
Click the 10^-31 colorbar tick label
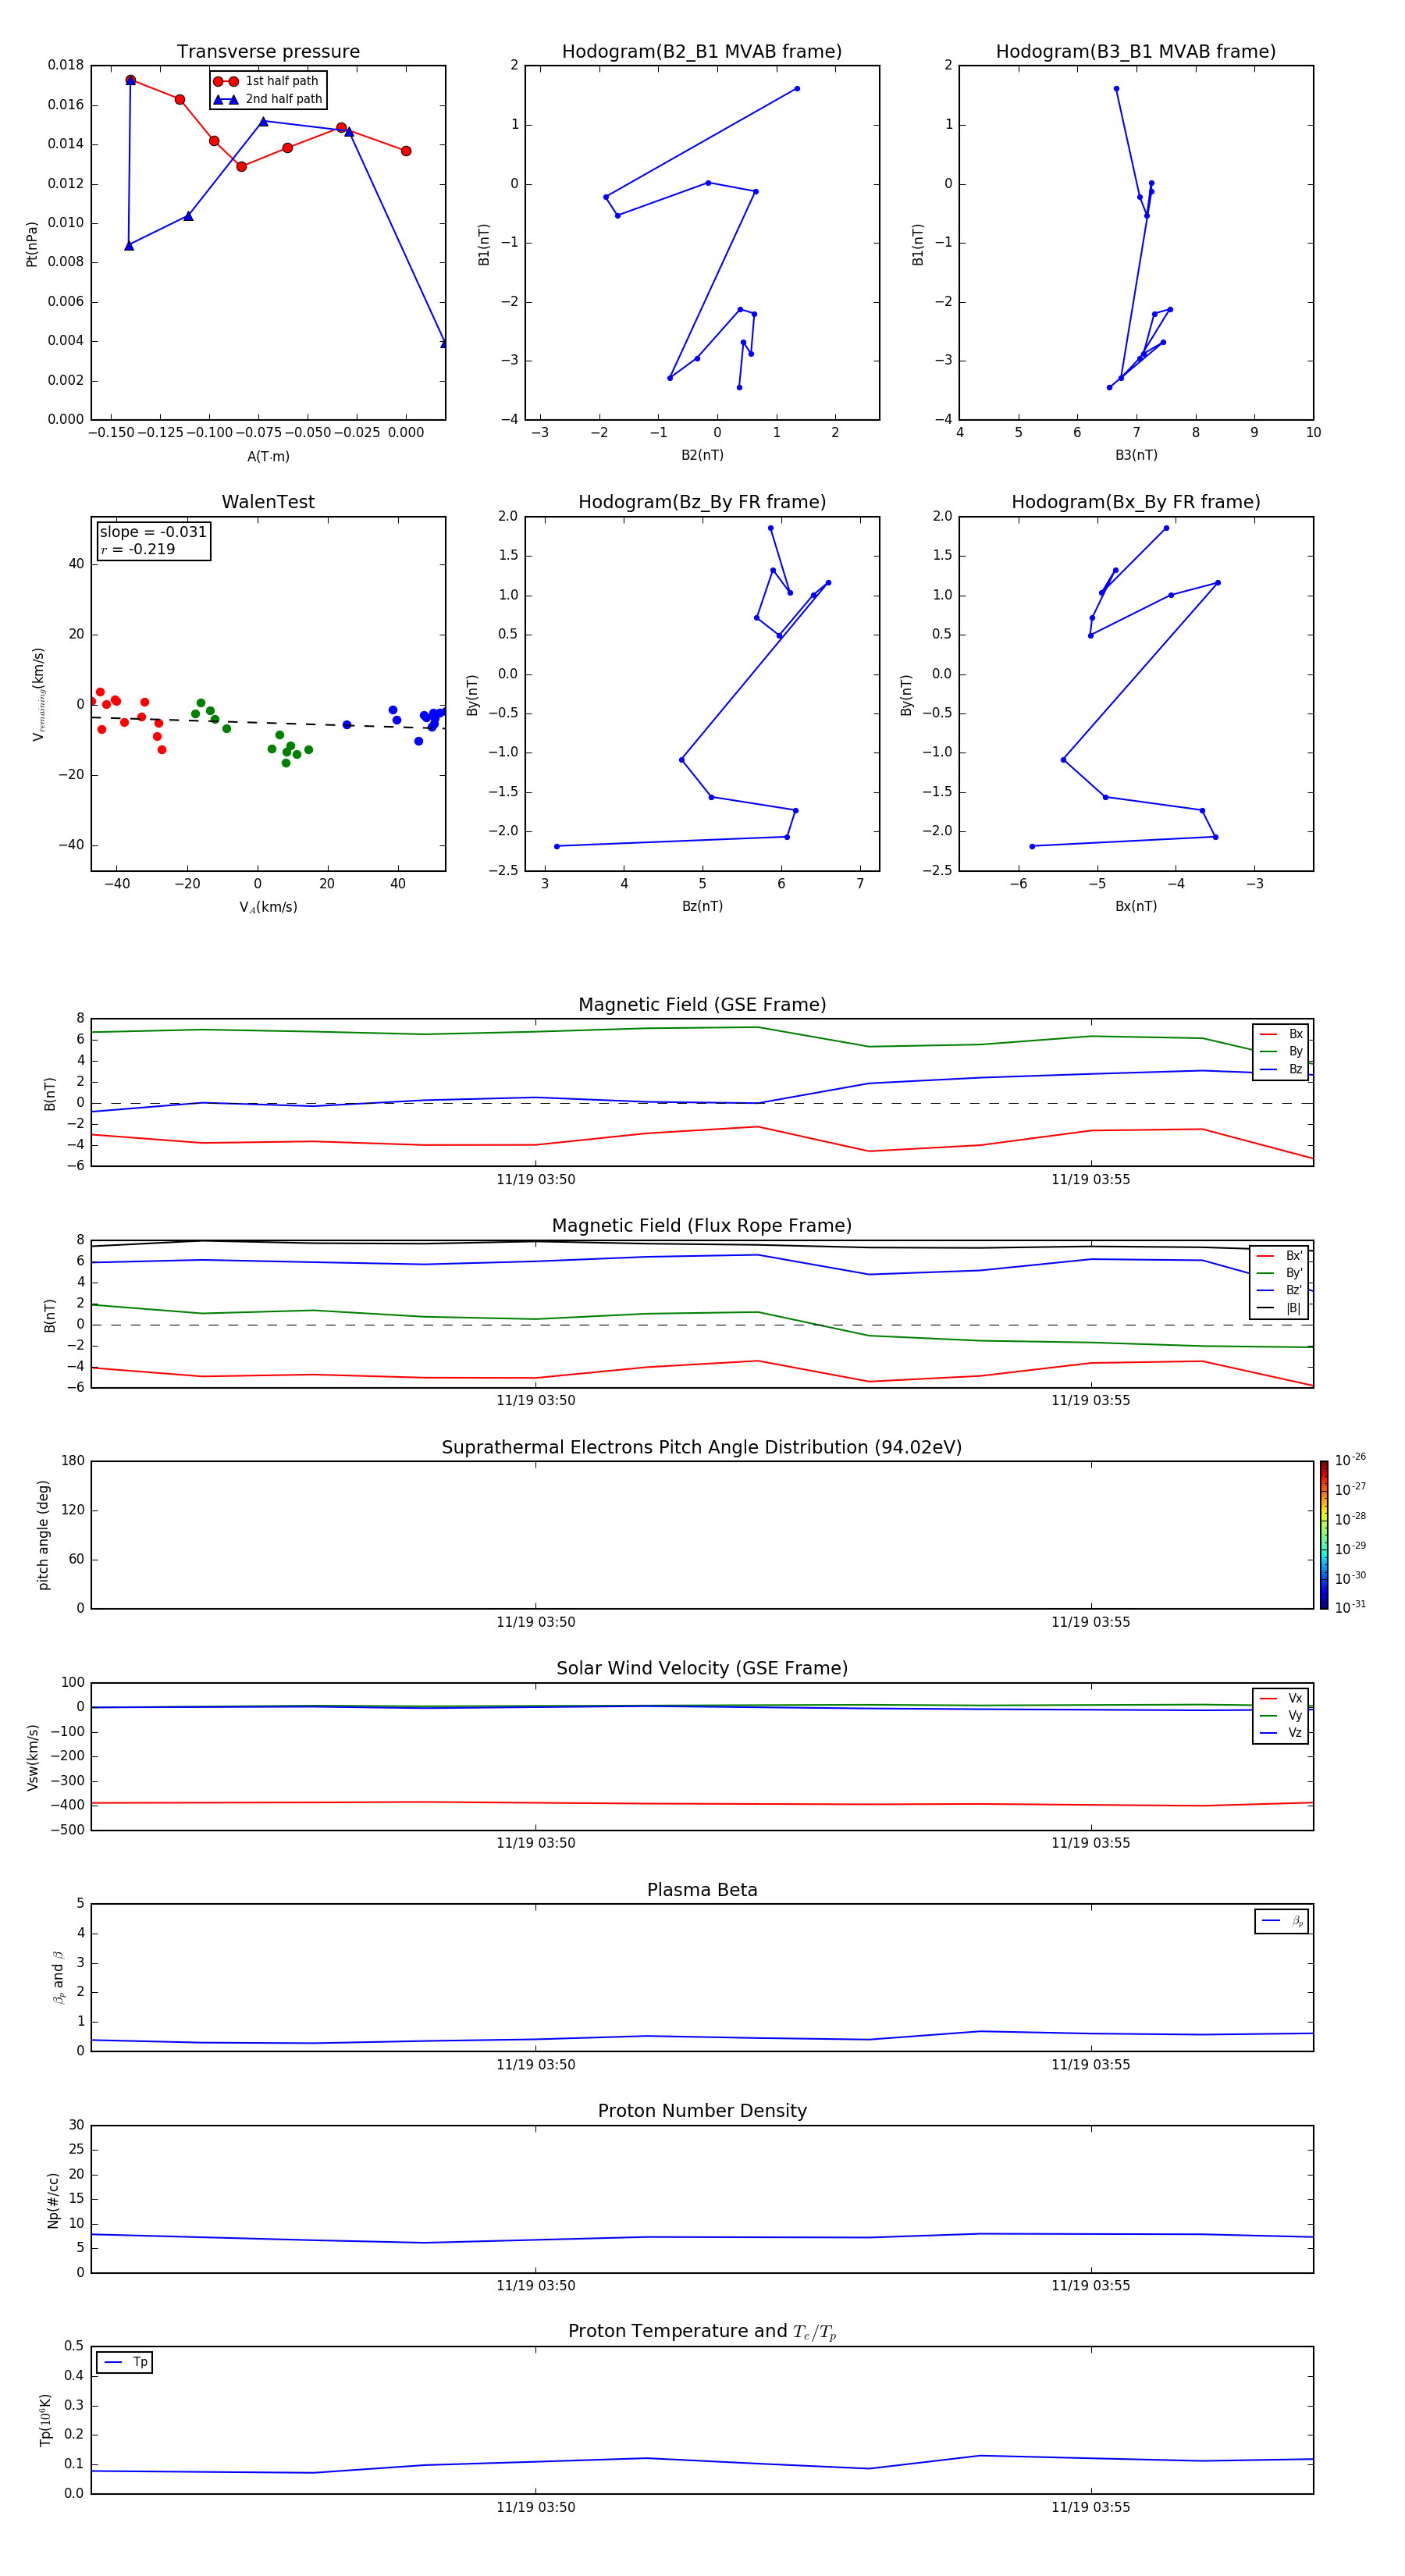click(1351, 1607)
